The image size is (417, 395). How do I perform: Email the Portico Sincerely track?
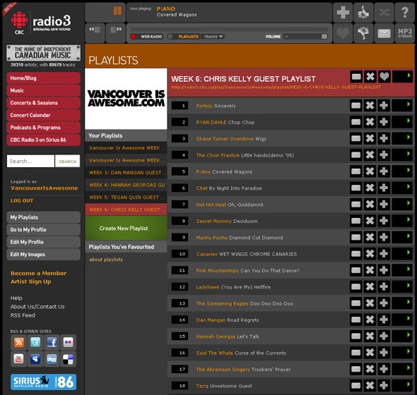[356, 105]
